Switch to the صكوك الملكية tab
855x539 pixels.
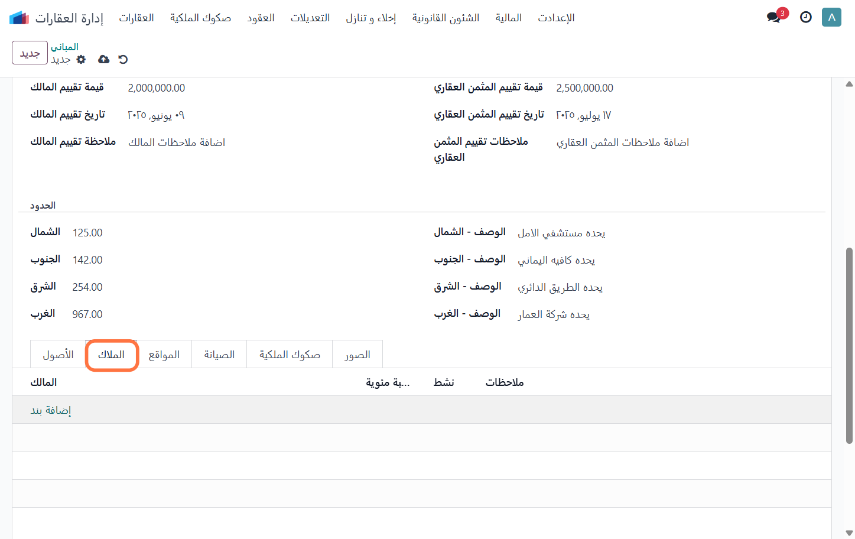(290, 355)
